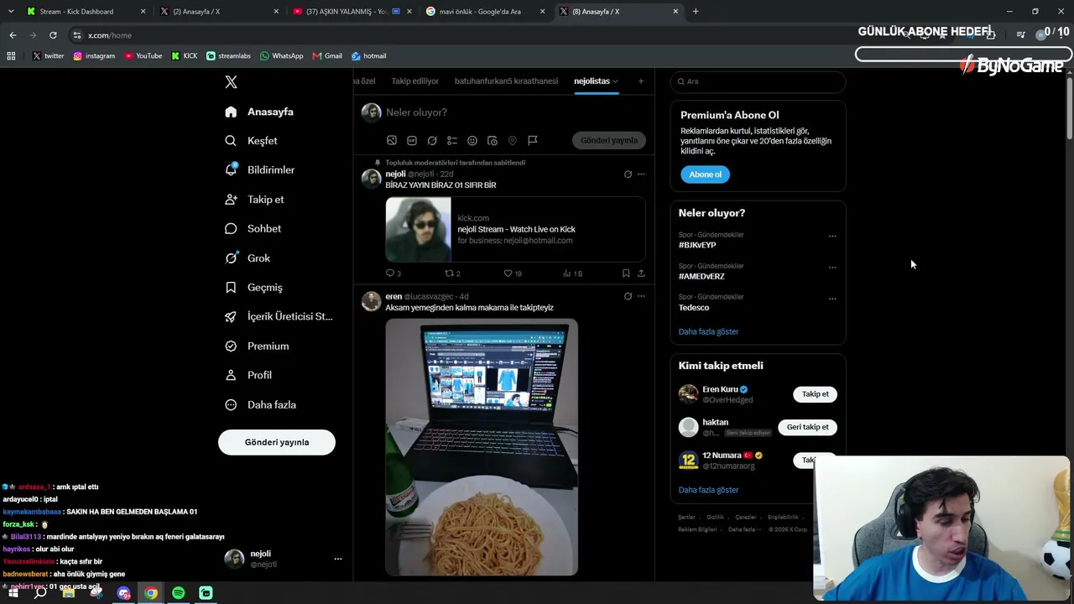
Task: Follow Eren Kuru with Takip et
Action: pos(815,394)
